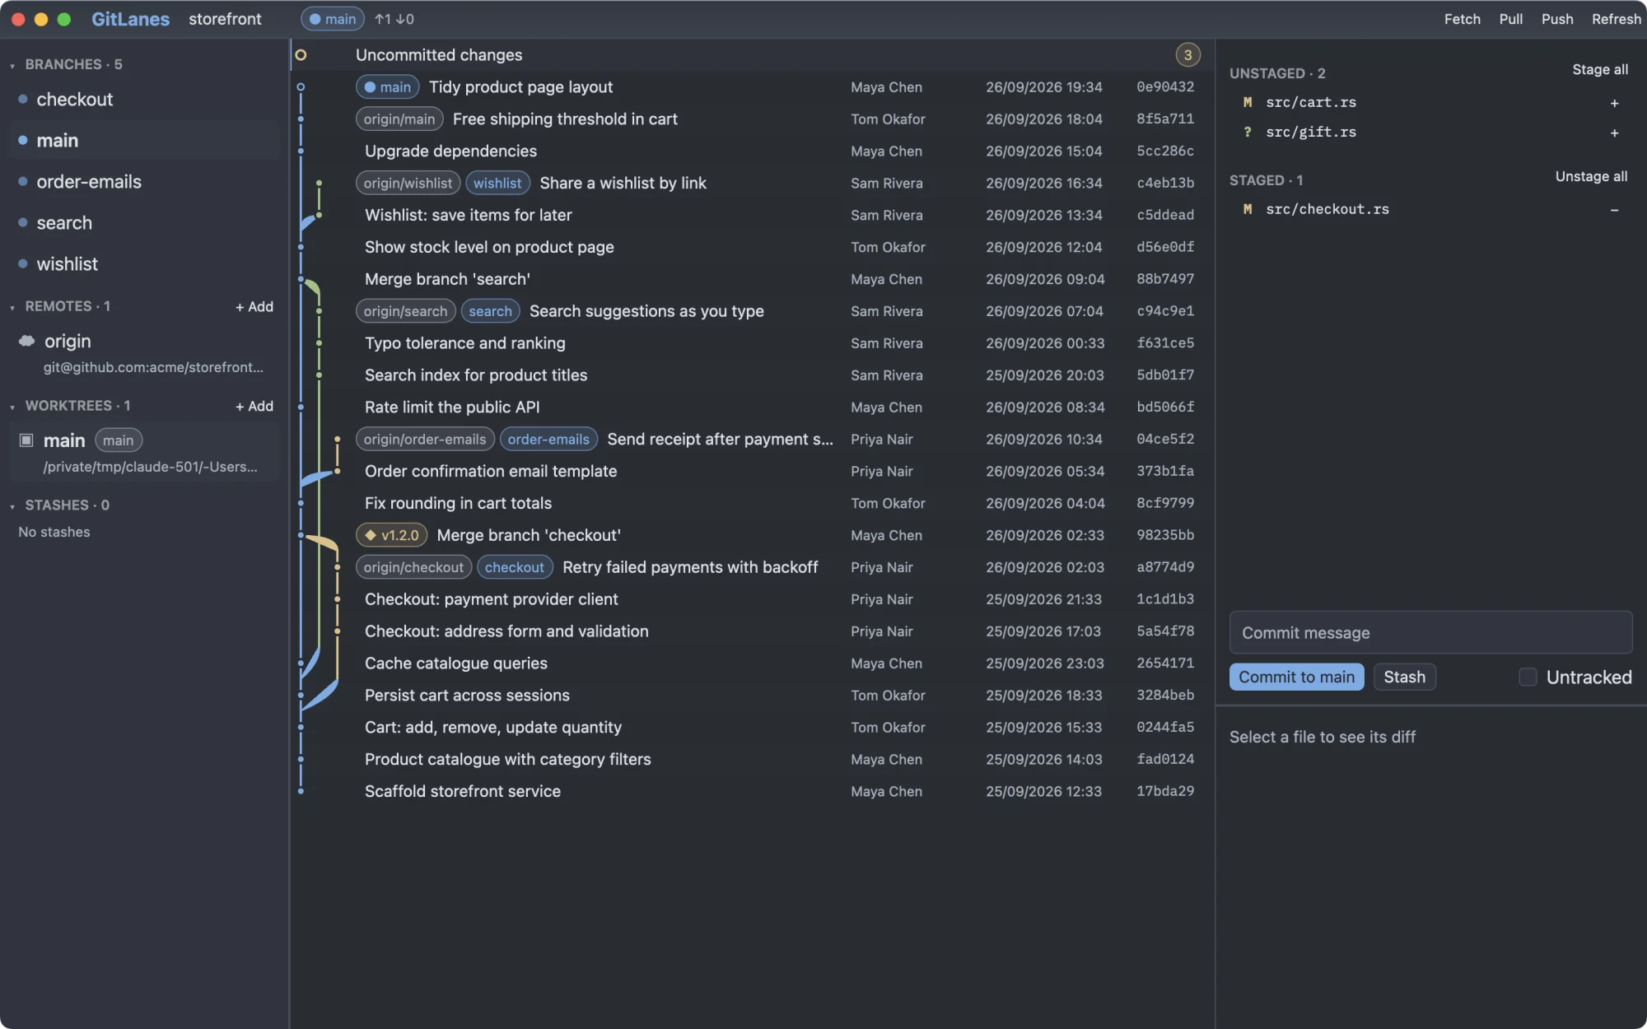The height and width of the screenshot is (1029, 1647).
Task: Stage src/gift.rs with its plus icon
Action: [1614, 133]
